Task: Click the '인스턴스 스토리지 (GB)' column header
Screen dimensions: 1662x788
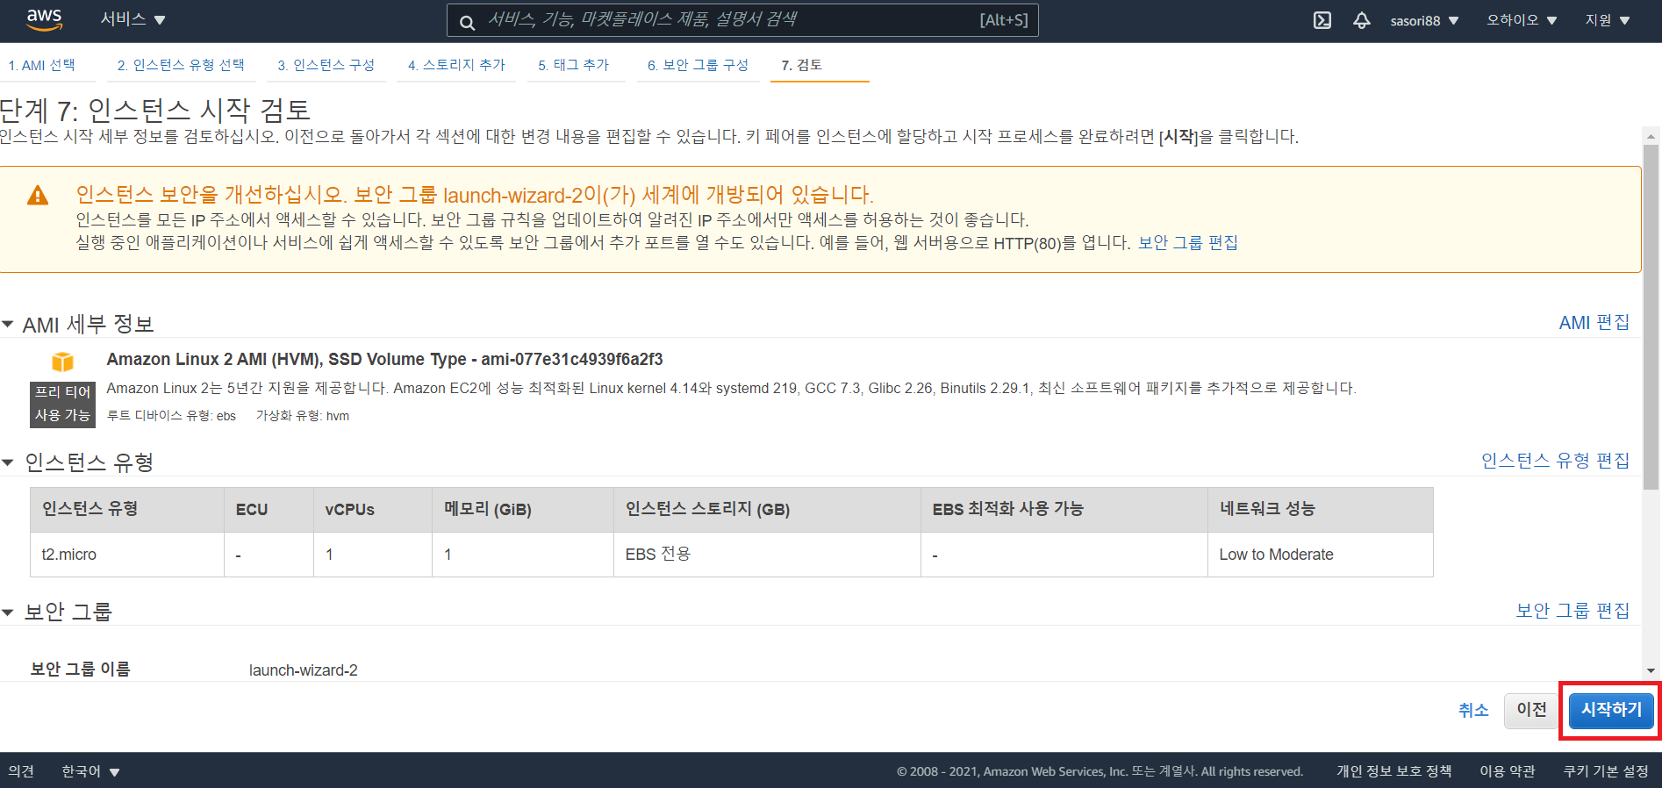Action: (767, 510)
